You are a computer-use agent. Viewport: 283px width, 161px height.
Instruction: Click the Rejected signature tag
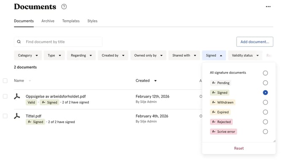pos(221,122)
